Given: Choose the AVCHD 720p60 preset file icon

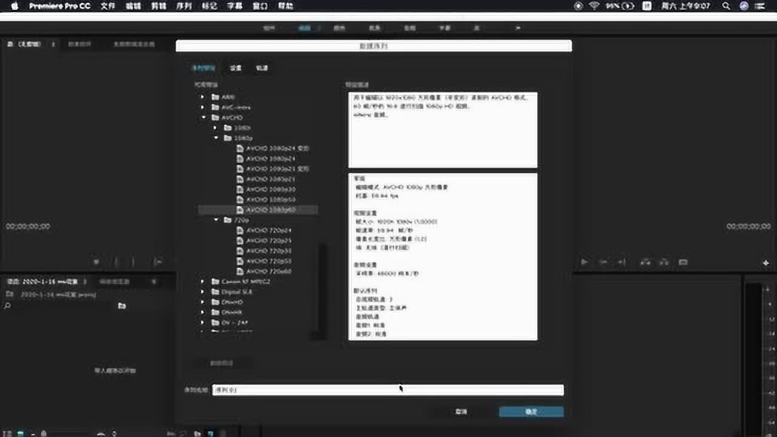Looking at the screenshot, I should [x=240, y=271].
